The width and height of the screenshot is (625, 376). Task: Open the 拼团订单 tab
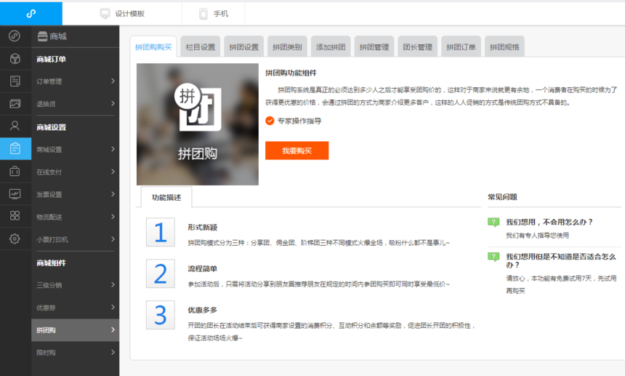(x=461, y=47)
